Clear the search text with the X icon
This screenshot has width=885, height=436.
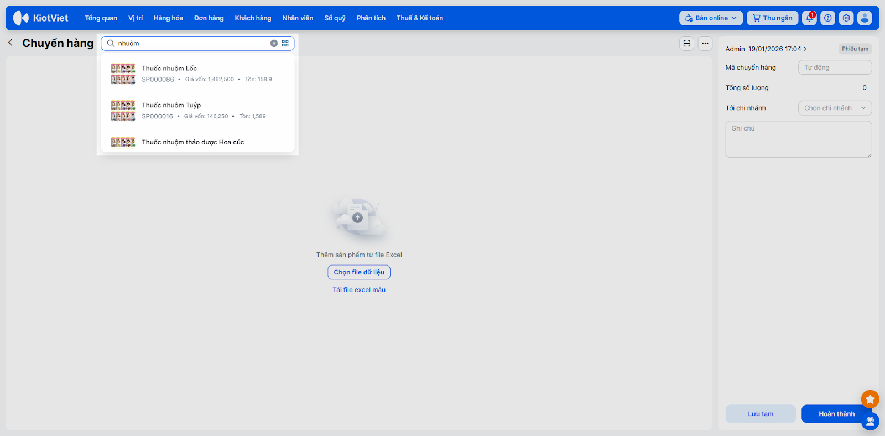click(x=274, y=43)
